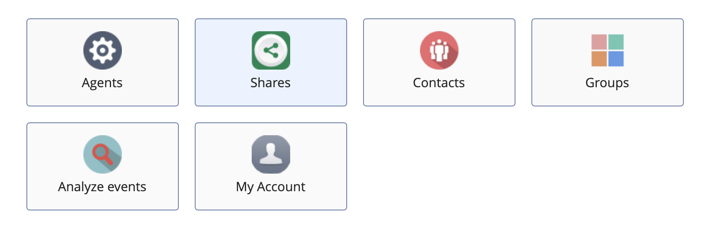Viewport: 703px width, 232px height.
Task: Open the Analyze events text label
Action: pyautogui.click(x=102, y=187)
